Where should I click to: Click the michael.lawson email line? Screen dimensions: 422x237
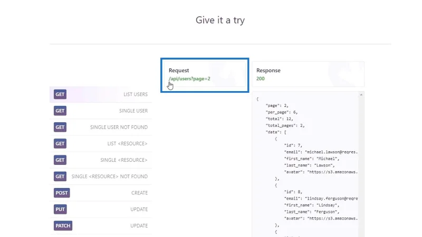click(x=321, y=152)
